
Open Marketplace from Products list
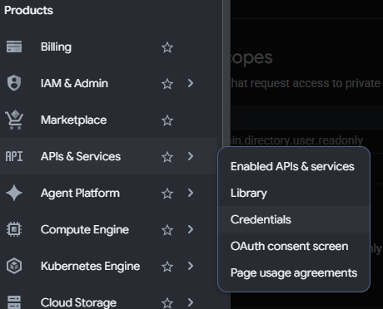(74, 120)
